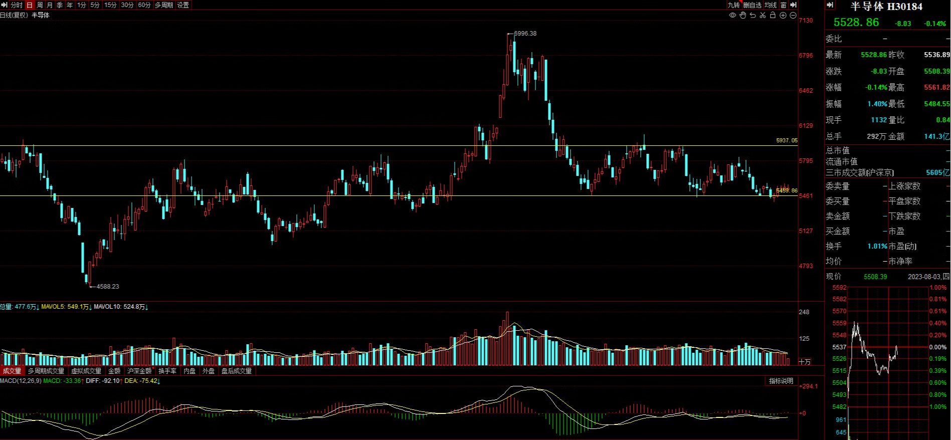The image size is (951, 440).
Task: Click the MACD(12,26,9) parameter label
Action: [x=21, y=381]
